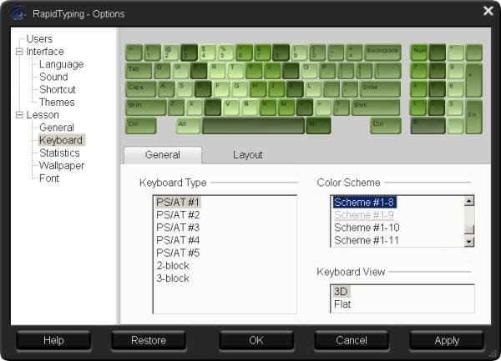Viewport: 501px width, 361px height.
Task: Choose PS/AT #5 keyboard type
Action: tap(178, 253)
